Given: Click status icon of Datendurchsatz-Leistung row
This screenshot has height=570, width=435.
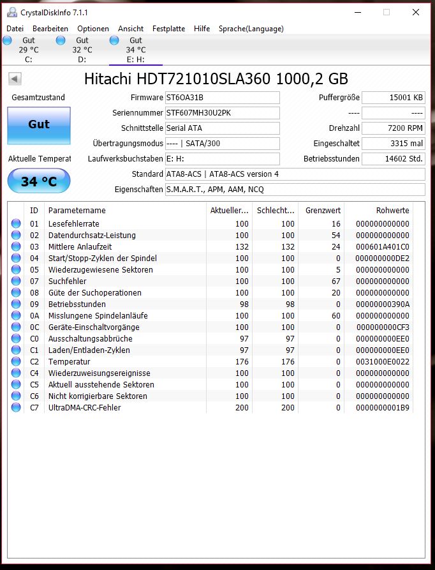Looking at the screenshot, I should point(16,235).
